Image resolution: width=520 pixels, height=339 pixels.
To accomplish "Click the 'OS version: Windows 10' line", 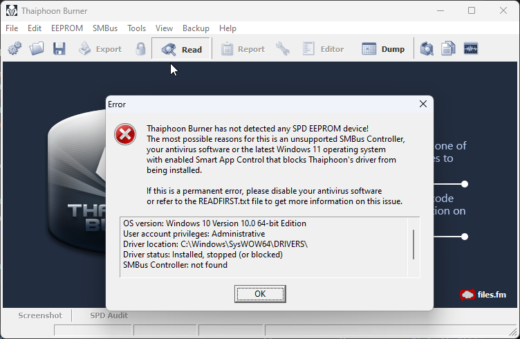I will (x=214, y=223).
